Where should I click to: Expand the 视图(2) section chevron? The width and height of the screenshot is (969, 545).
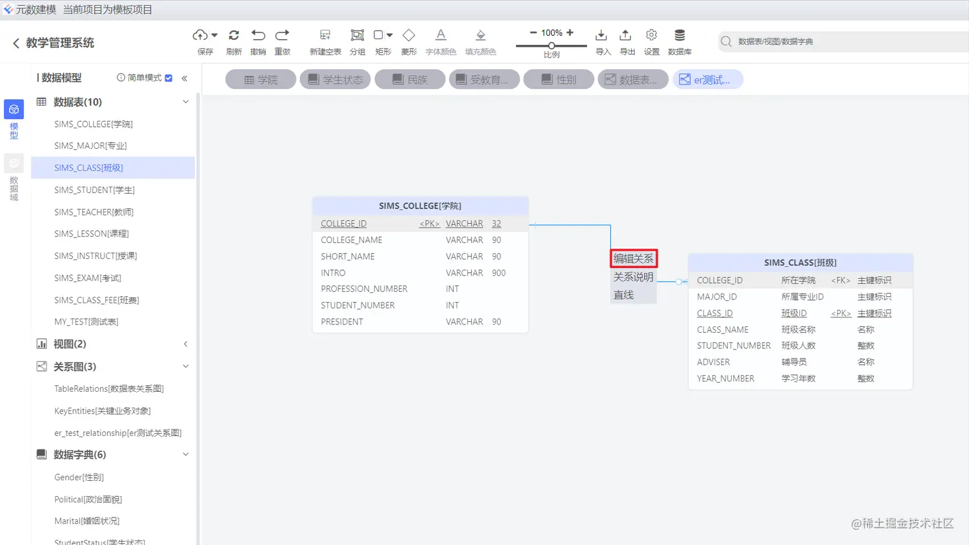pyautogui.click(x=186, y=344)
